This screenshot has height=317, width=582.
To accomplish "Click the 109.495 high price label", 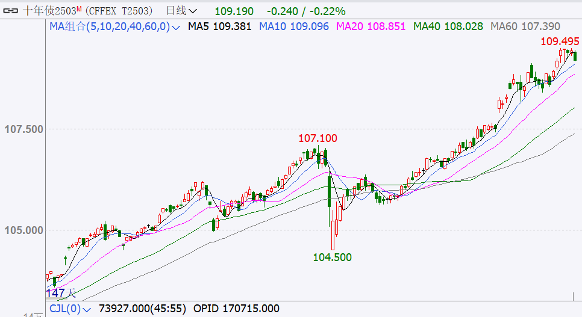I will click(x=560, y=41).
